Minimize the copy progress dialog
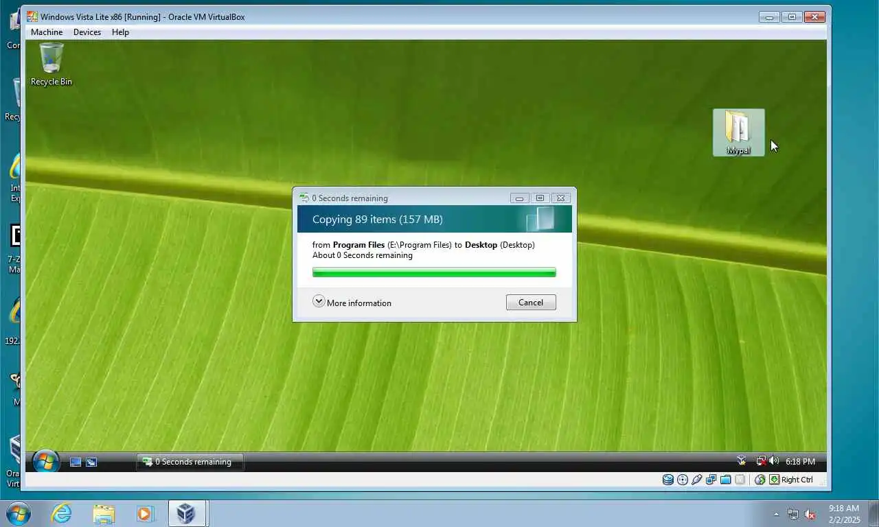Viewport: 879px width, 527px height. (519, 198)
